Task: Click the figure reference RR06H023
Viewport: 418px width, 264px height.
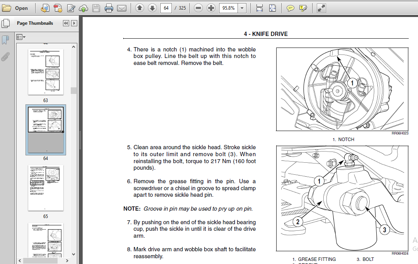Action: point(400,133)
